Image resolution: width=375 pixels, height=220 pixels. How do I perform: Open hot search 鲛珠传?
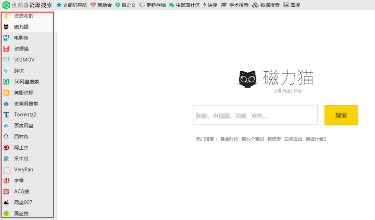274,139
